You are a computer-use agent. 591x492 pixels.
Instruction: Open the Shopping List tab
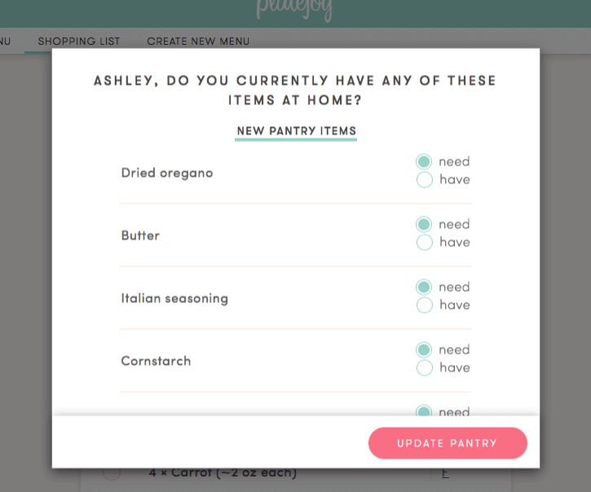pos(79,41)
